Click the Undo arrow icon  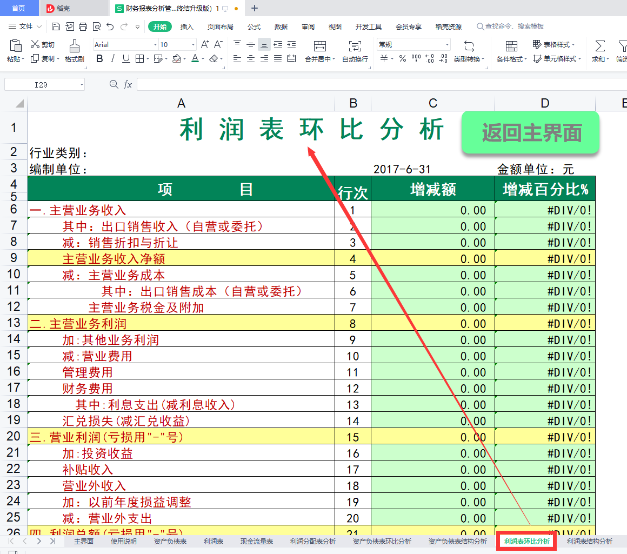110,26
